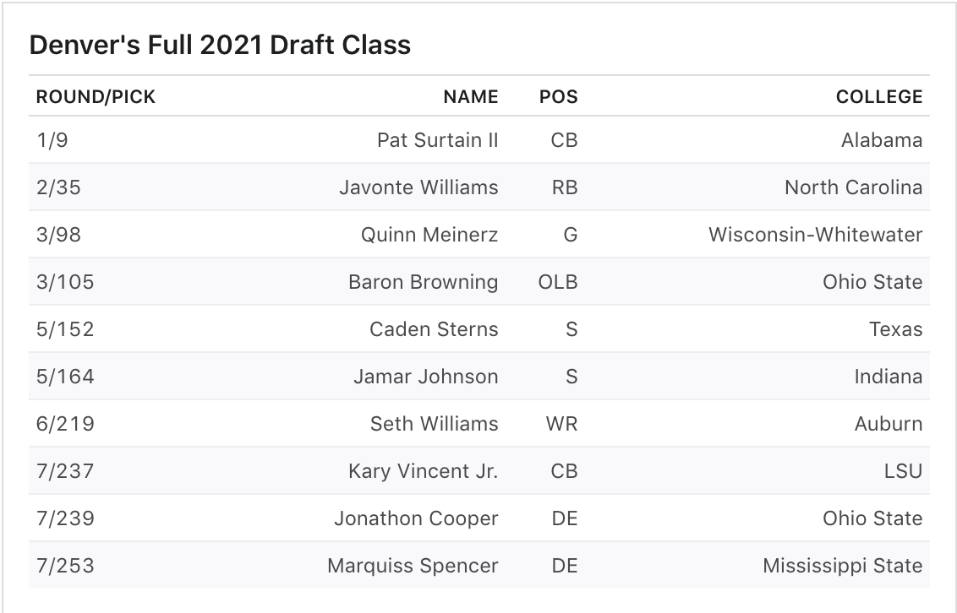Screen dimensions: 957x613
Task: Select the Mississippi State college cell
Action: (x=843, y=566)
